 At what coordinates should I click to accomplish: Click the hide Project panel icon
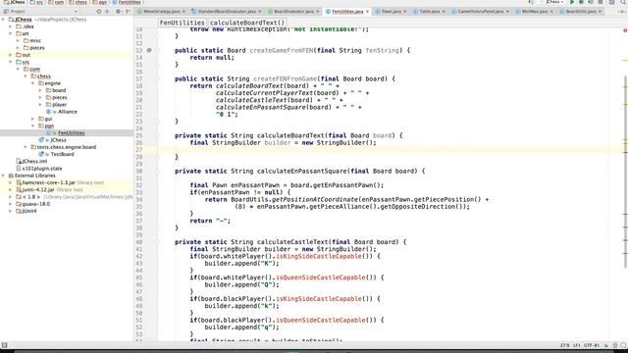click(x=128, y=12)
